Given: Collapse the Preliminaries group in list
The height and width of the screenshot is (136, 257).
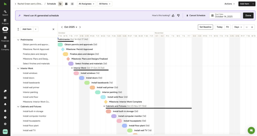Looking at the screenshot, I should coord(18,40).
